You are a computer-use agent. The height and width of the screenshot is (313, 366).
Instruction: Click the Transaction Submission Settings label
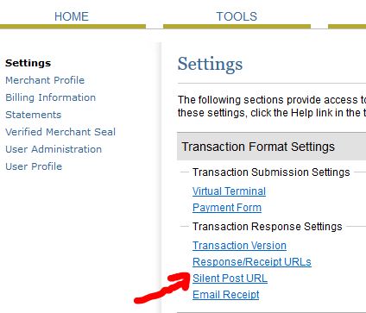(x=271, y=172)
